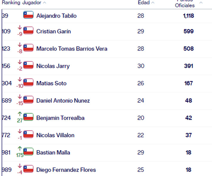Click Nicolas Jarry's 391 points value
The width and height of the screenshot is (212, 176).
(x=188, y=66)
